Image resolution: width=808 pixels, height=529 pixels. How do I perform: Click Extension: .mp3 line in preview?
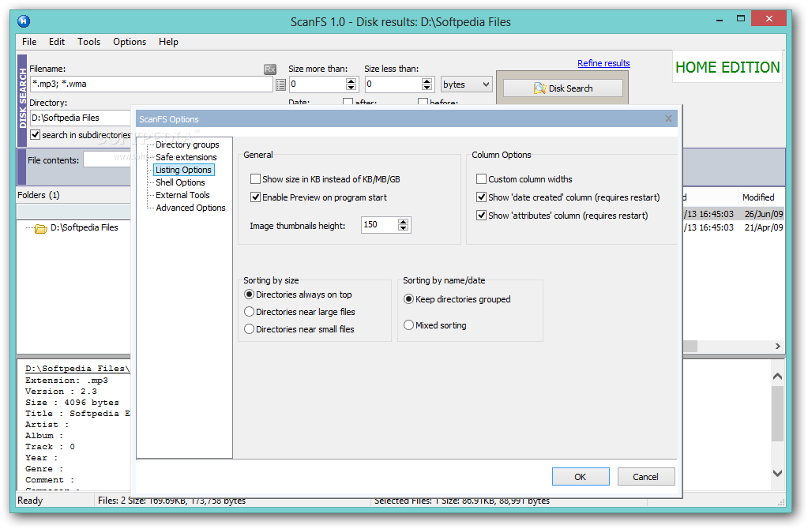[66, 380]
